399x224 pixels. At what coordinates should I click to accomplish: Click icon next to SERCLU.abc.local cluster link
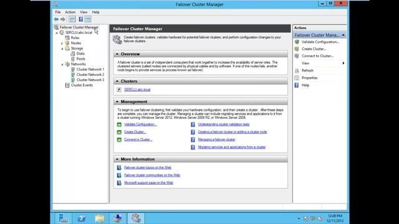click(x=119, y=90)
